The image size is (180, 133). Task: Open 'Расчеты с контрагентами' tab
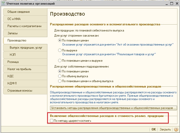coord(25,26)
